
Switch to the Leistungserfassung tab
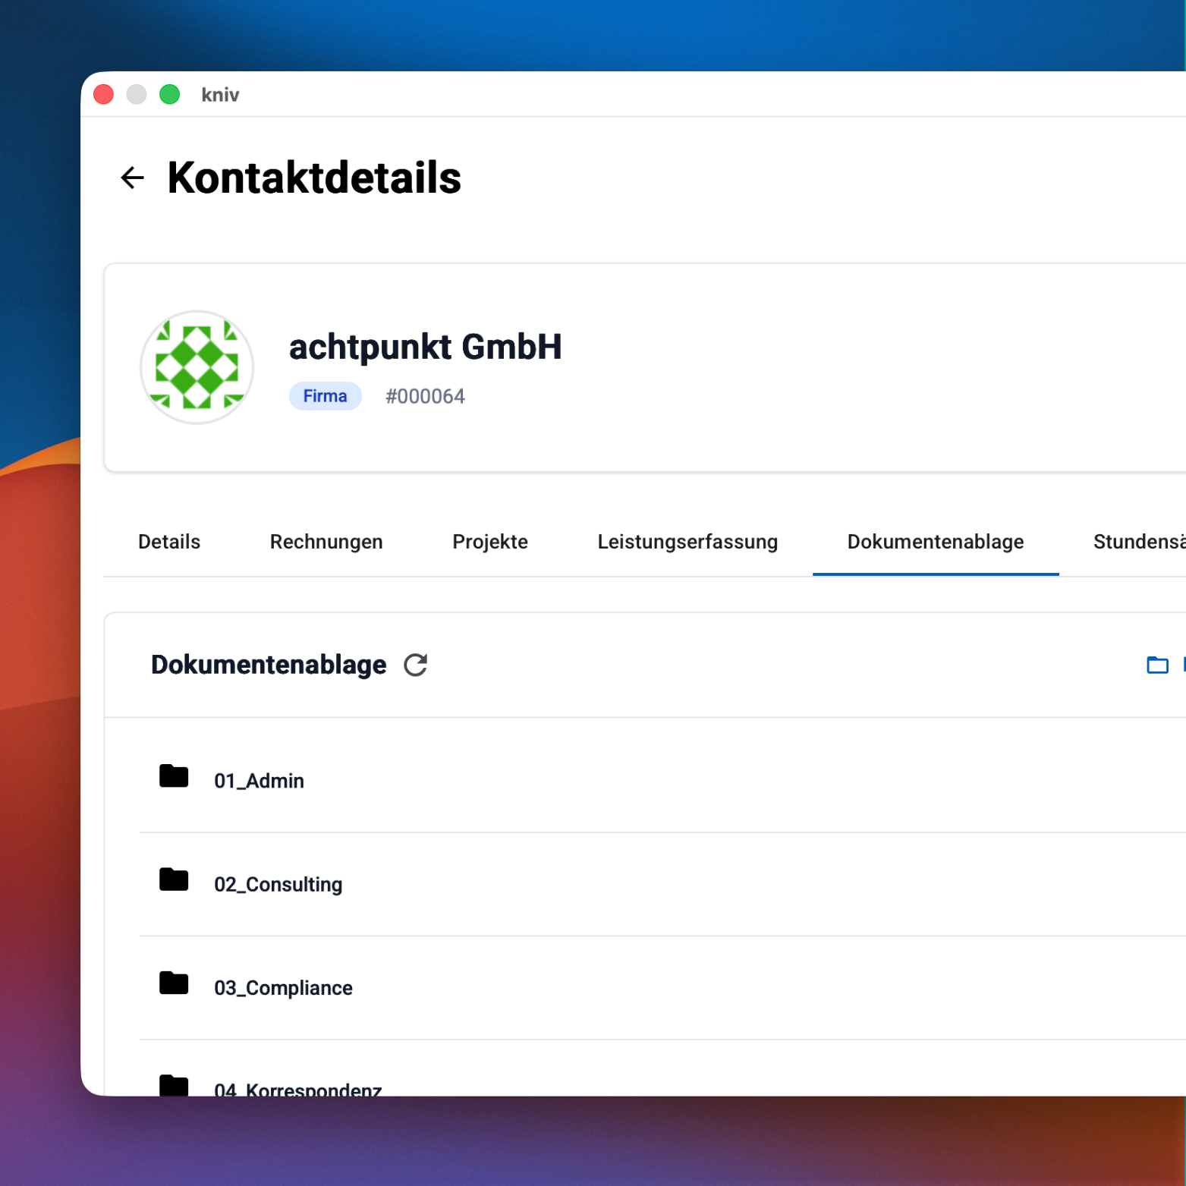[x=687, y=542]
